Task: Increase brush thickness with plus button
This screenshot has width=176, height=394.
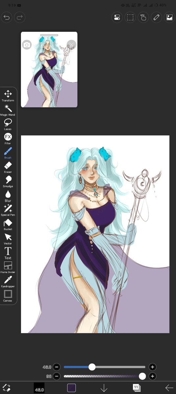Action: click(x=152, y=367)
